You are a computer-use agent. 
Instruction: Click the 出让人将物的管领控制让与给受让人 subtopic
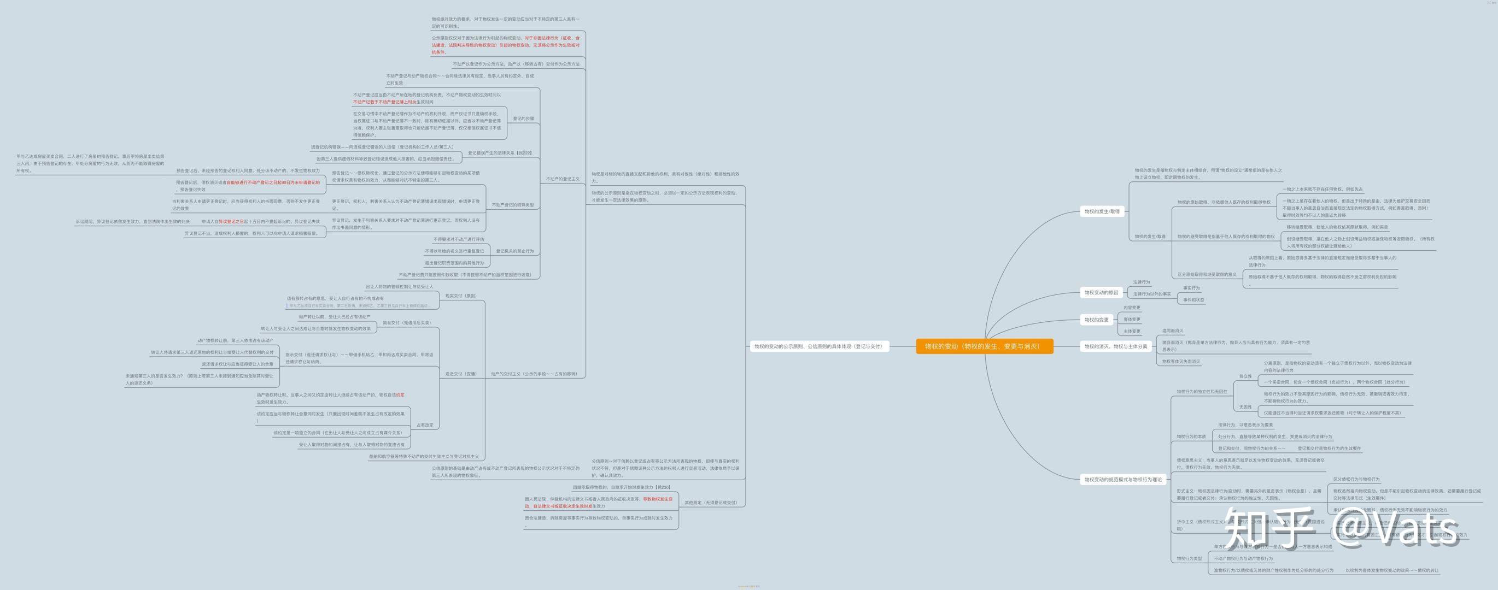pos(400,287)
